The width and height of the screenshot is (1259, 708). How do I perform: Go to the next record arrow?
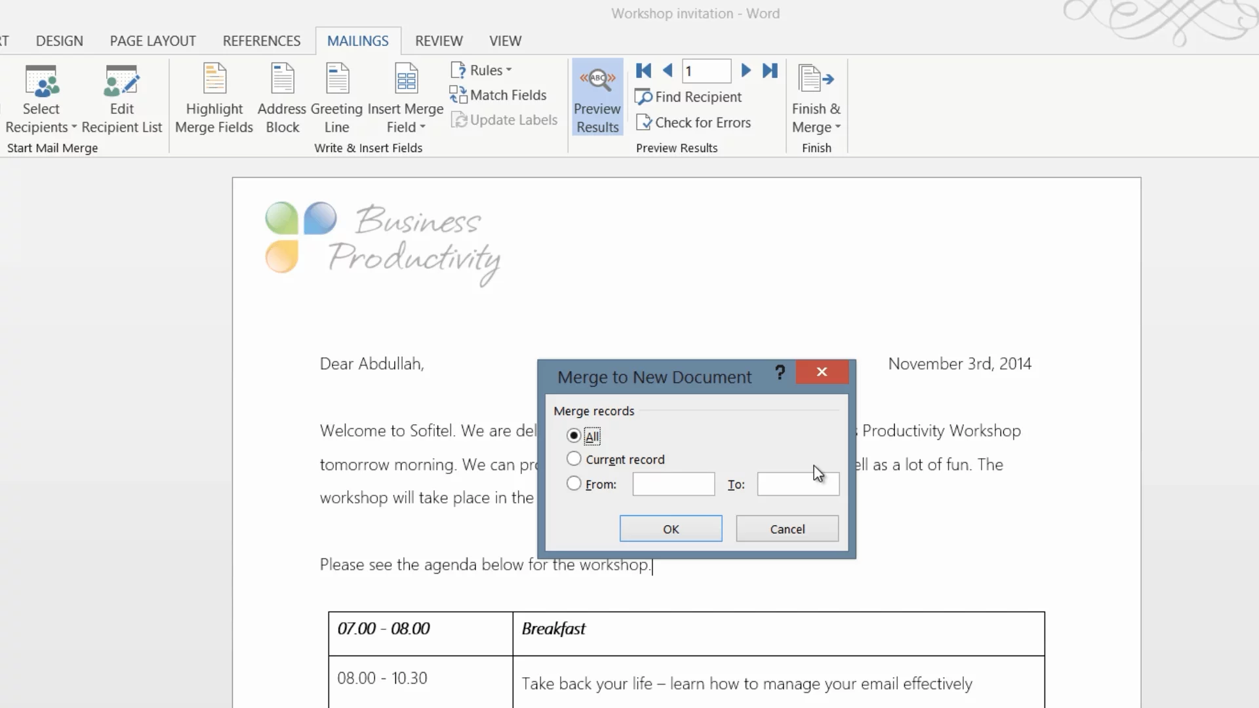746,71
